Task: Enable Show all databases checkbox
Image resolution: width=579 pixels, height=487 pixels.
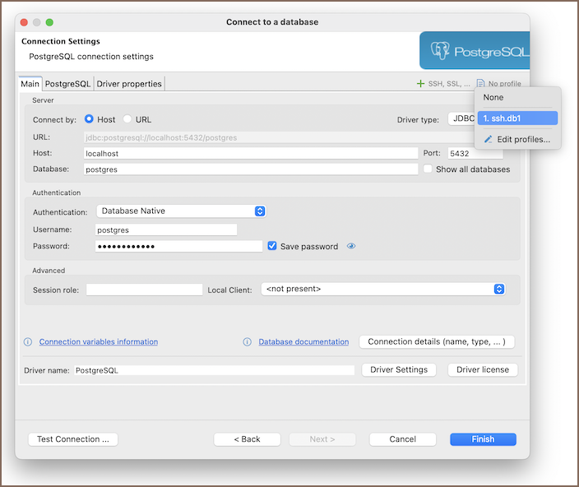Action: [x=428, y=169]
